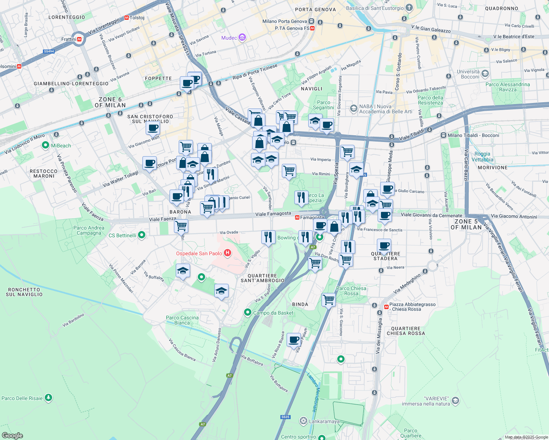The image size is (549, 440).
Task: Select the hospital icon at Ospedale San Paolo
Action: 227,253
